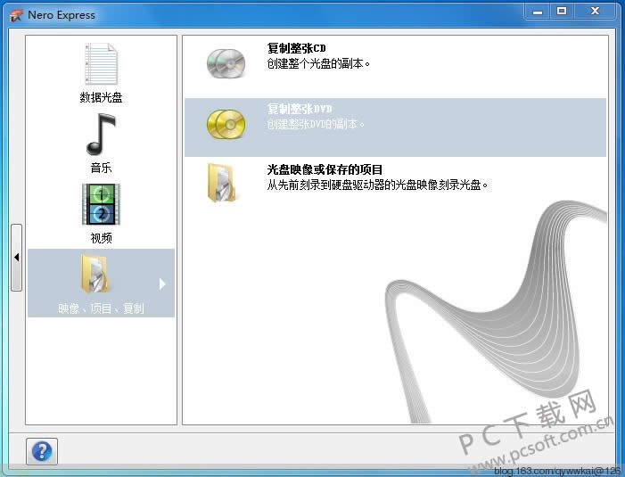Select the 数据光盘 data disc document icon

[101, 64]
